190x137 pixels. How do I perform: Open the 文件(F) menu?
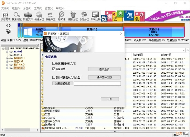point(5,8)
